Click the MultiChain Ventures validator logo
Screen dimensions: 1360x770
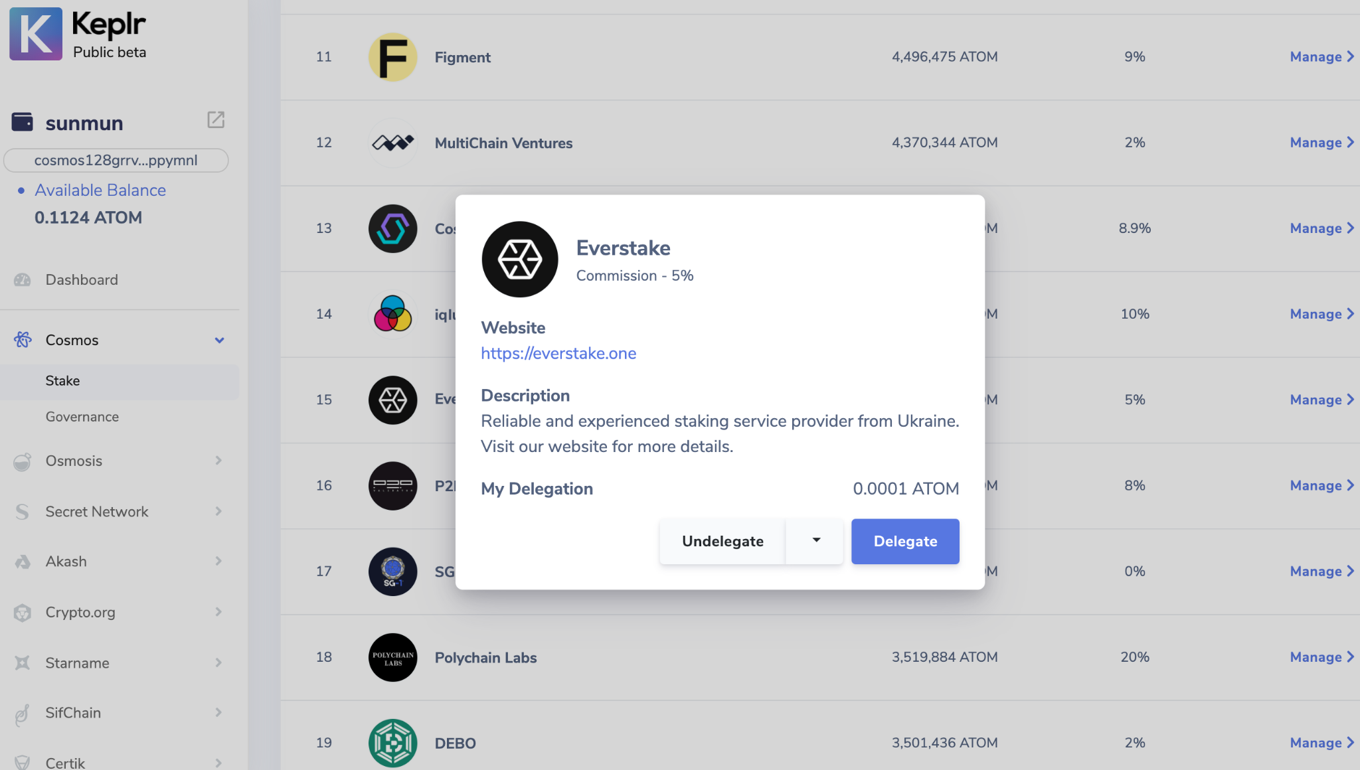pyautogui.click(x=392, y=143)
